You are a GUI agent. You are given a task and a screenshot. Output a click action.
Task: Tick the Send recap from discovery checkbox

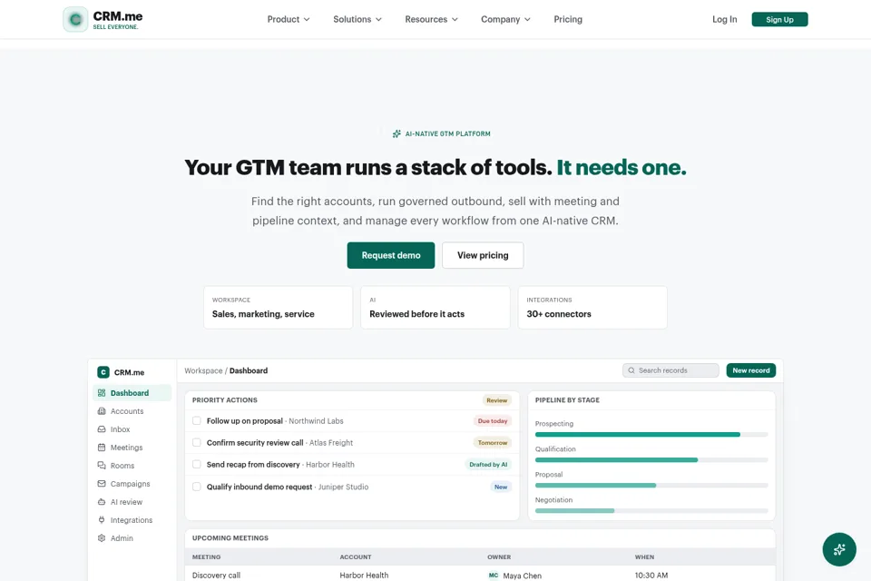click(197, 464)
